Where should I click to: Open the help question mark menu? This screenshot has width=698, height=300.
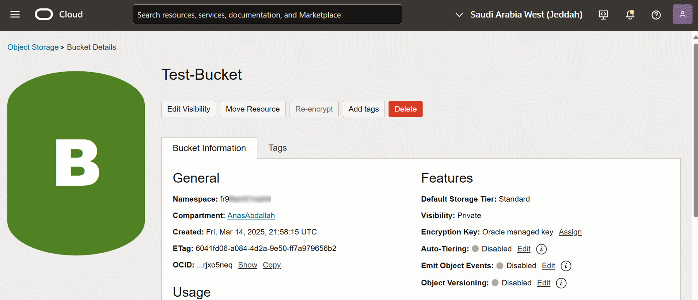[x=656, y=15]
